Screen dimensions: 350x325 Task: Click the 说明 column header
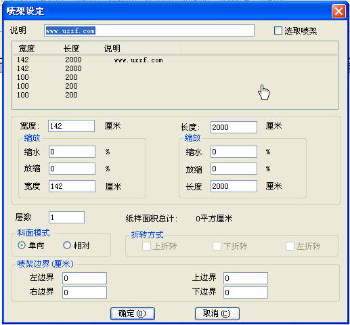pyautogui.click(x=112, y=49)
